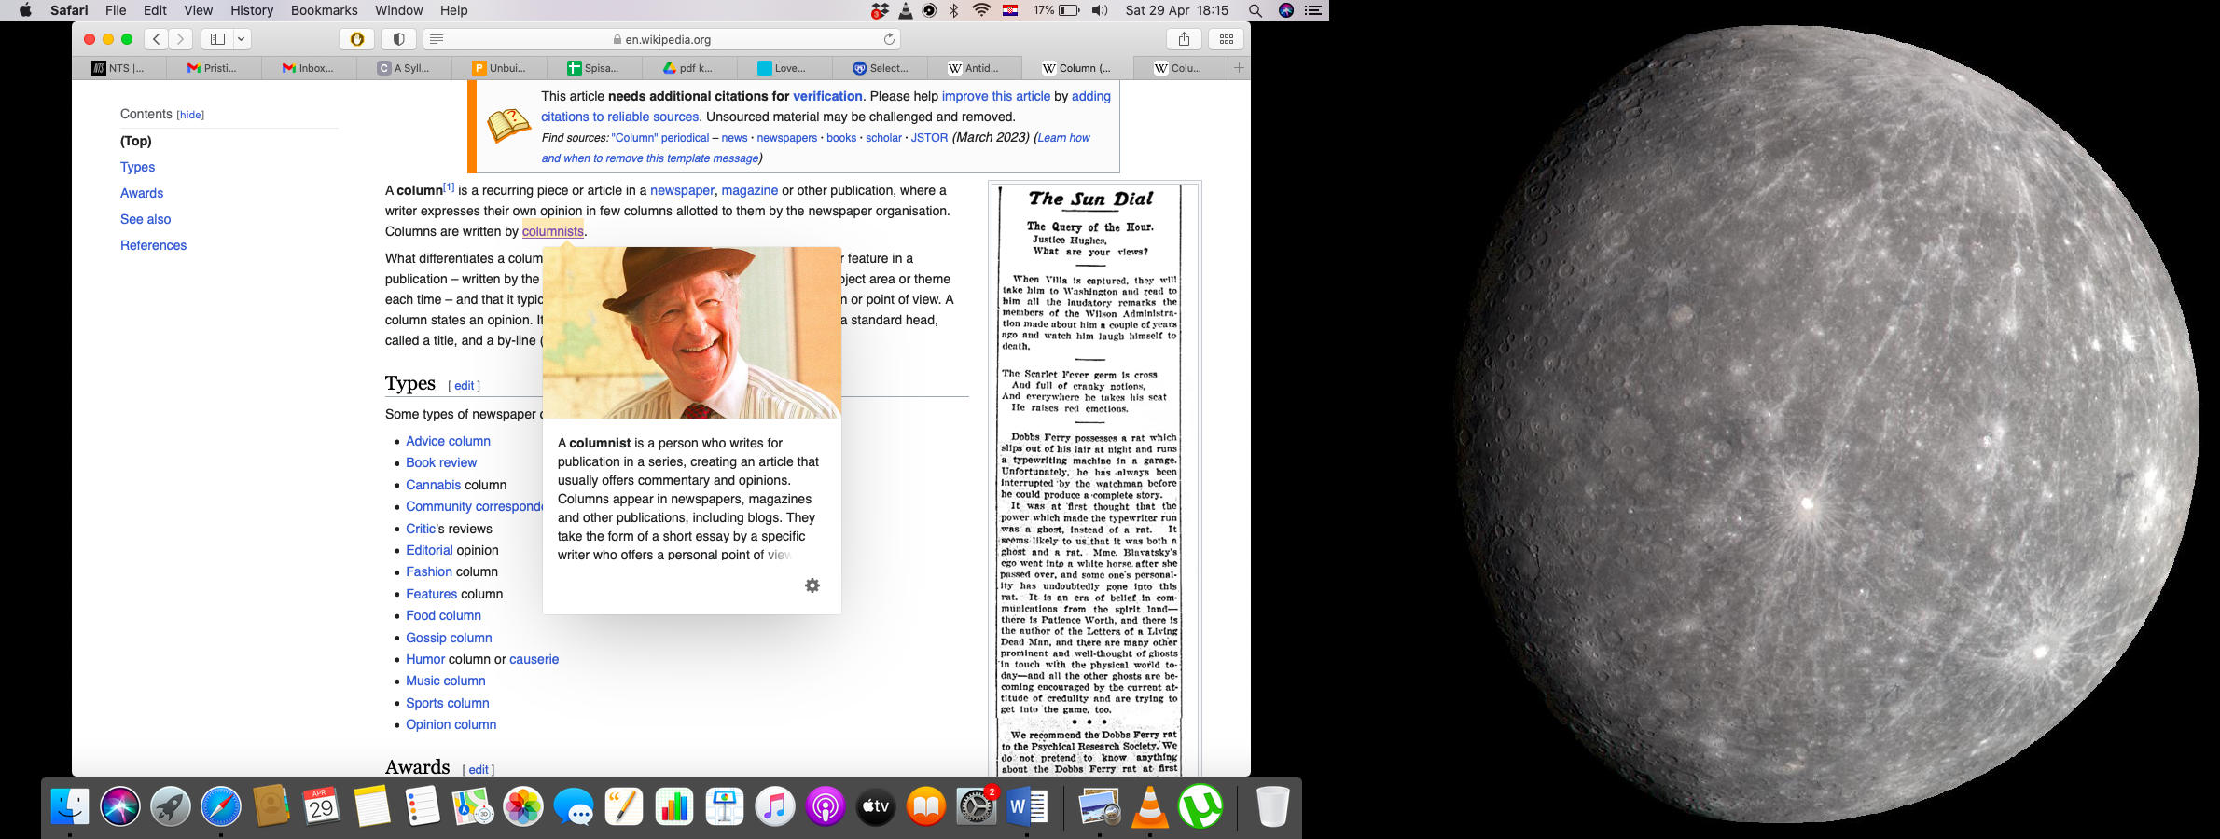
Task: Switch to the NTS tab
Action: pyautogui.click(x=119, y=68)
